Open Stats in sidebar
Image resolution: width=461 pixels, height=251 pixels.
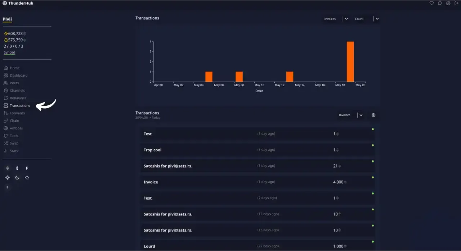coord(10,151)
